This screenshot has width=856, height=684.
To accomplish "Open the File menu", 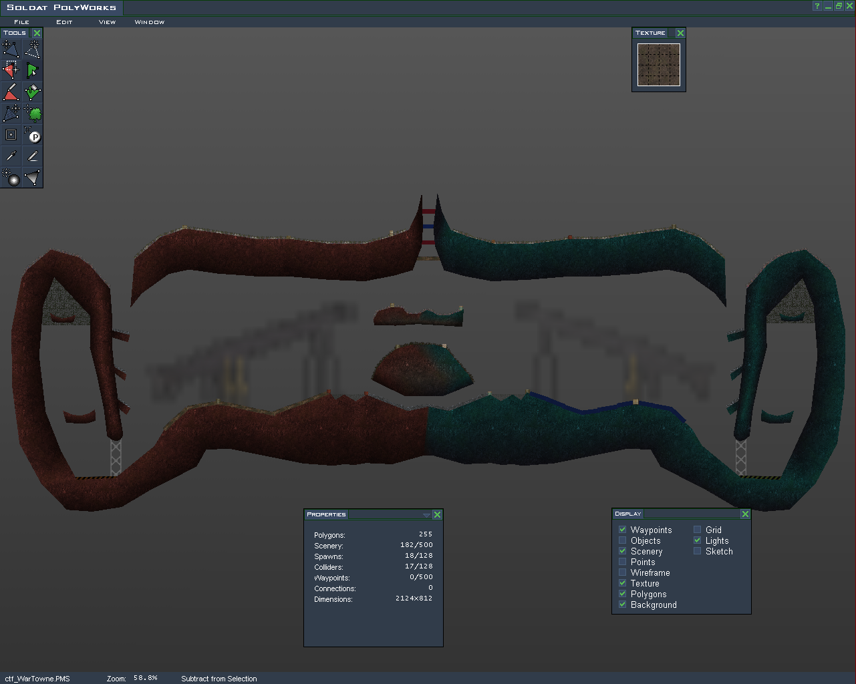I will point(21,22).
